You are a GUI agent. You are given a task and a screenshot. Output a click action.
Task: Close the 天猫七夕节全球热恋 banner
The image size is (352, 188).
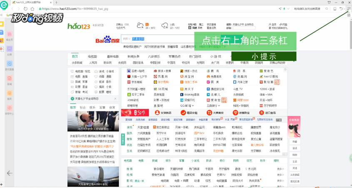click(x=115, y=99)
